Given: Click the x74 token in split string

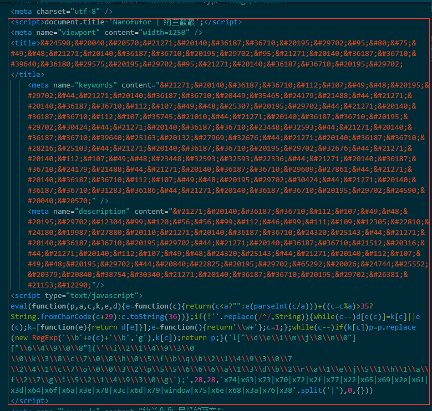Looking at the screenshot, I should click(x=230, y=380).
